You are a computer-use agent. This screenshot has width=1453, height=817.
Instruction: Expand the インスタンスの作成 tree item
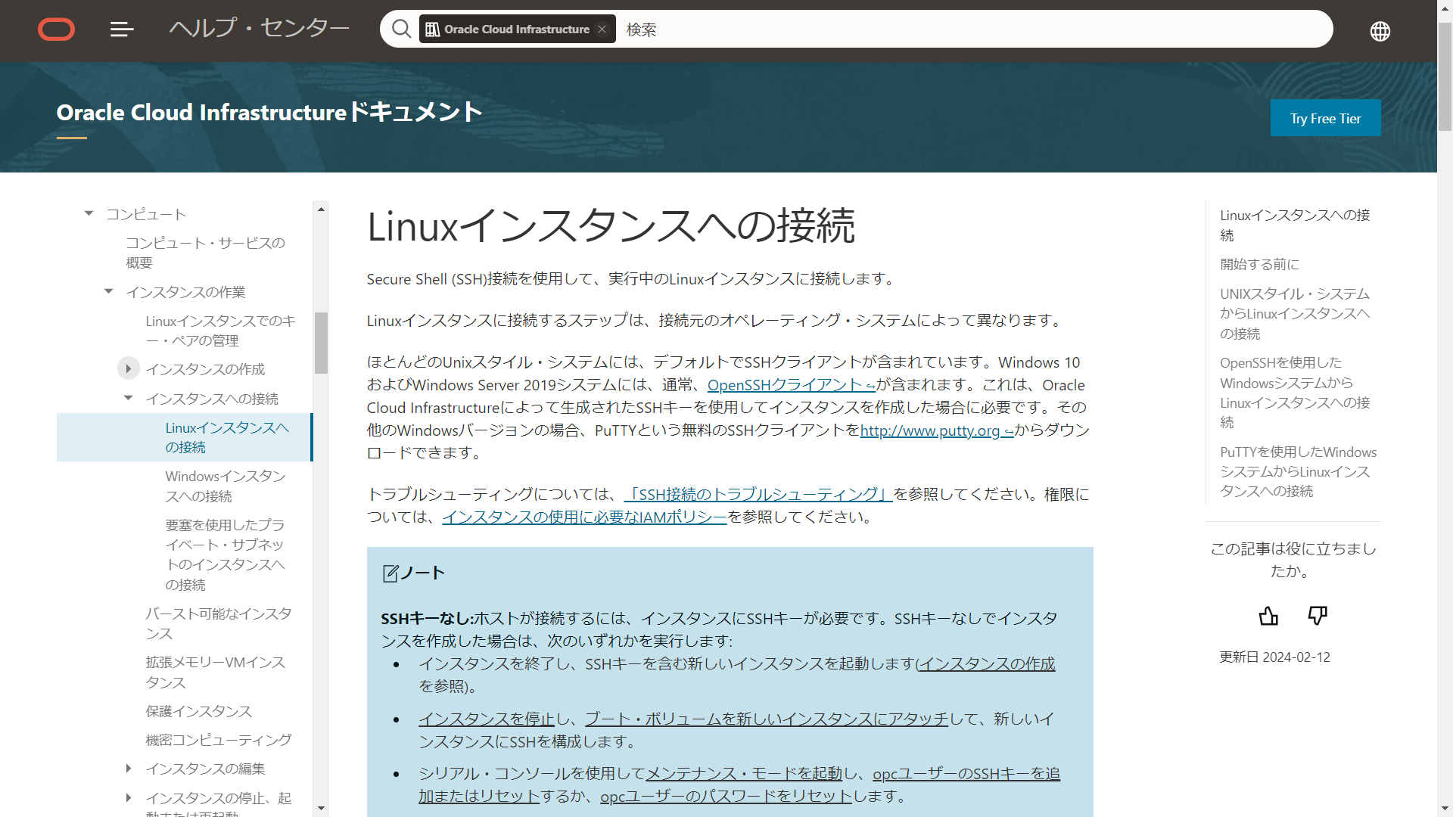(x=128, y=368)
